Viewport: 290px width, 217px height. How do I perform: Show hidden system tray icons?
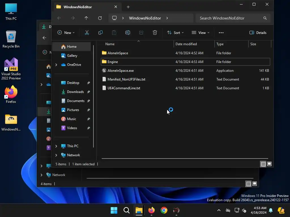coord(219,210)
